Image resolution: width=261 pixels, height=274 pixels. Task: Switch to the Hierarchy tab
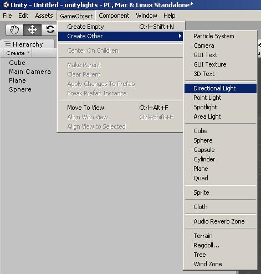(28, 44)
